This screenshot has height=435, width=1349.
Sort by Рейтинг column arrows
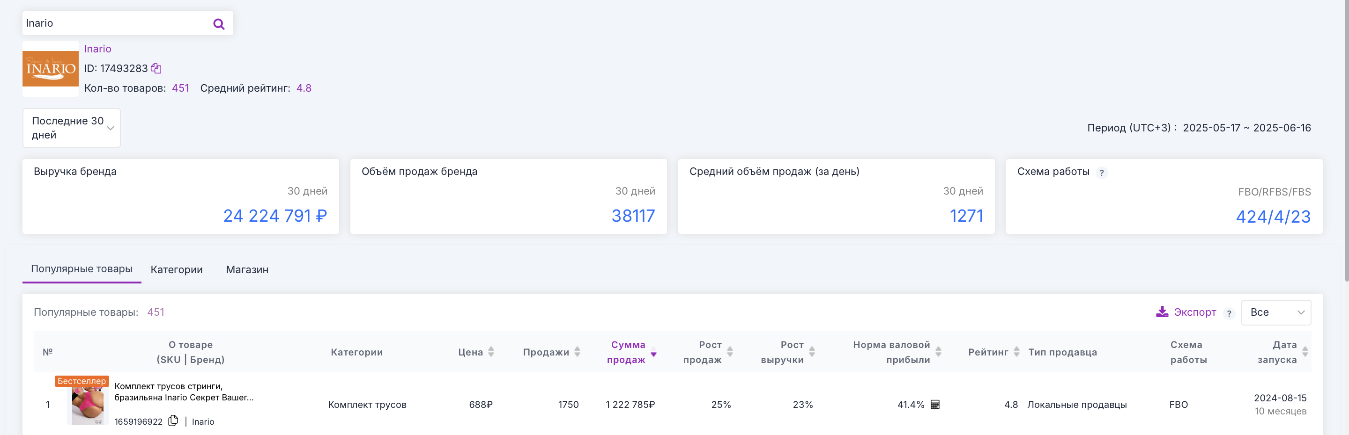[1016, 352]
